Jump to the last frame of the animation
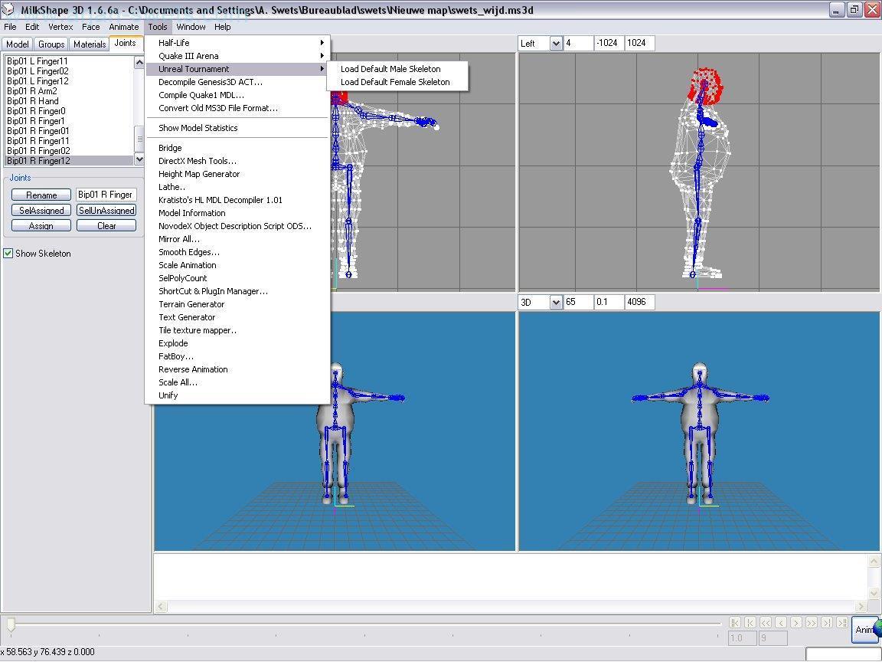882x662 pixels. click(x=841, y=622)
